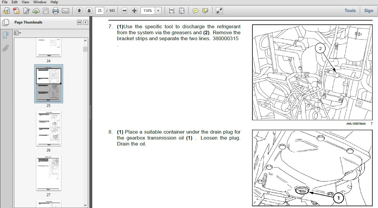Screen dimensions: 378x208
Task: Click the tool number 380000315 text
Action: [225, 39]
